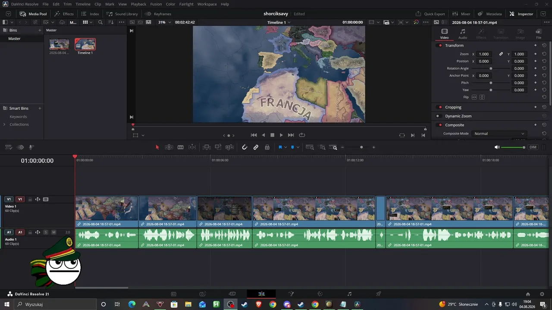Open the Mixer panel
Screen dimensions: 552x310
461,14
